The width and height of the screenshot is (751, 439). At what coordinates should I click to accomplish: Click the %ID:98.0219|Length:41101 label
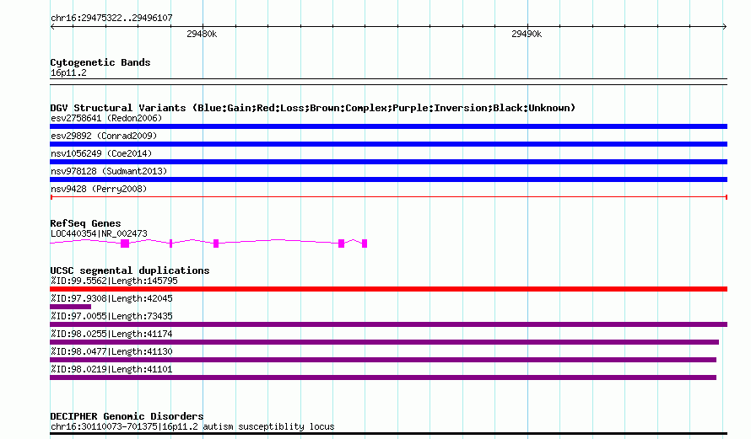tap(111, 369)
